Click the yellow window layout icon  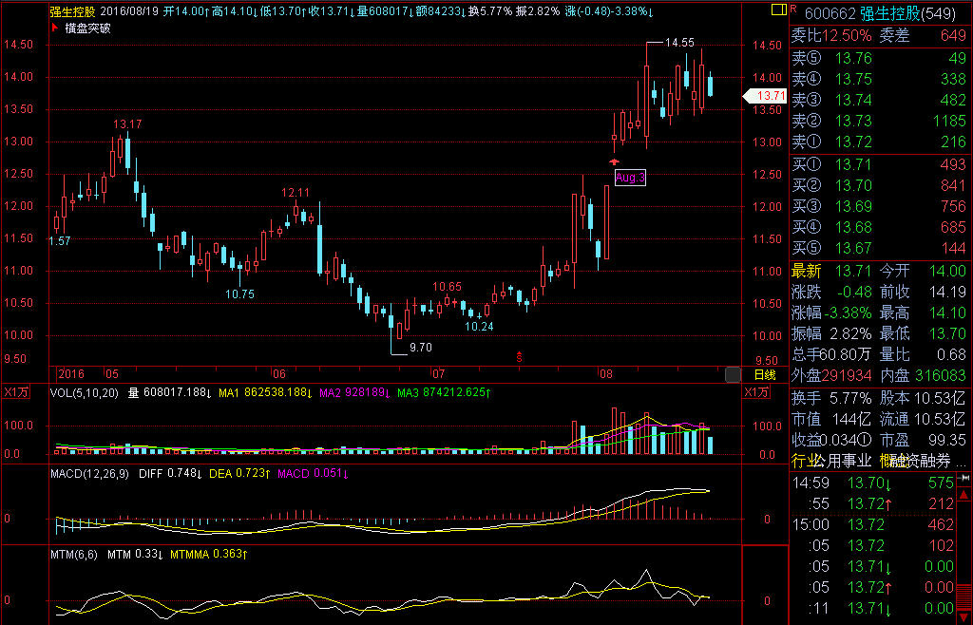point(778,11)
